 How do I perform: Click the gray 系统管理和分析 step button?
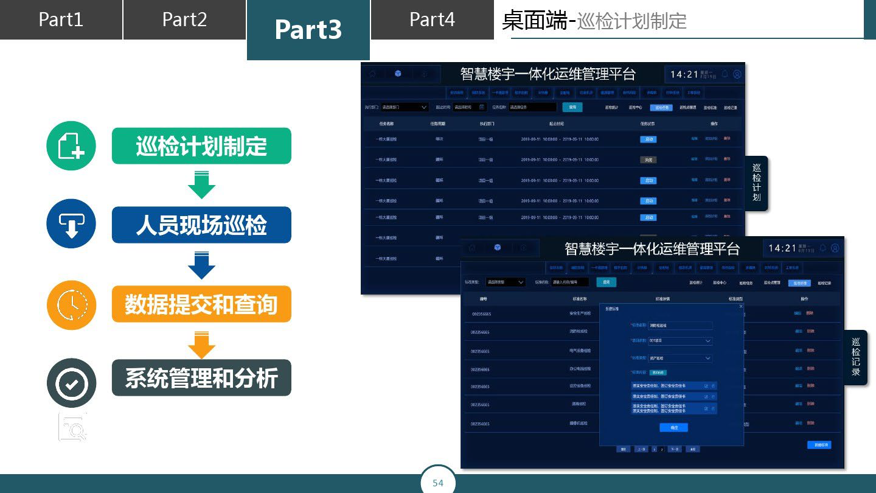coord(201,378)
